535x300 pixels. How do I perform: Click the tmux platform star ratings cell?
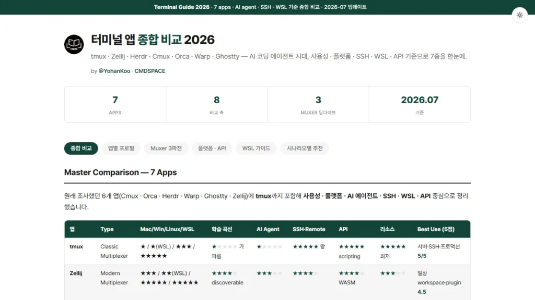[168, 251]
